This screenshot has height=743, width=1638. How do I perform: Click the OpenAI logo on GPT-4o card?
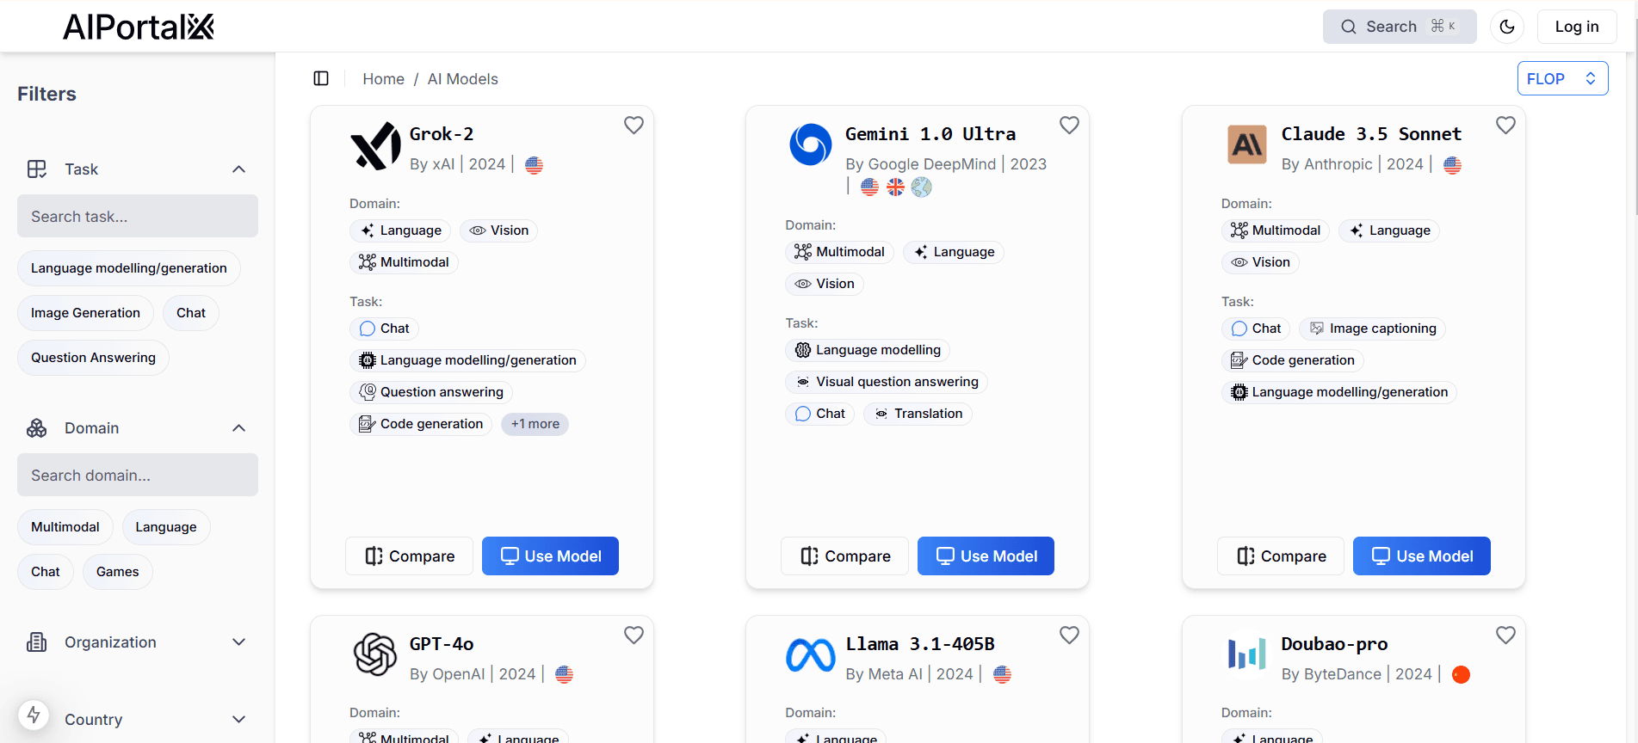click(375, 654)
